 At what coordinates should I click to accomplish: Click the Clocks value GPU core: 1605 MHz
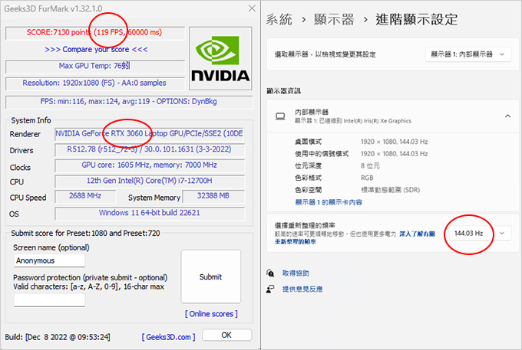point(149,165)
